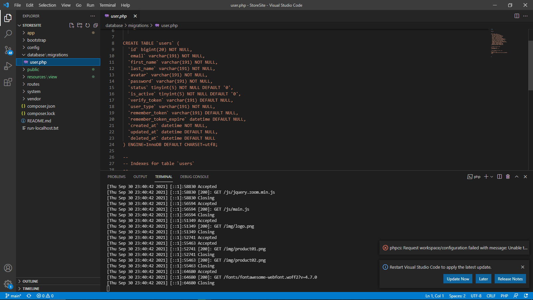Viewport: 533px width, 300px height.
Task: Open Manage settings gear icon
Action: (8, 284)
